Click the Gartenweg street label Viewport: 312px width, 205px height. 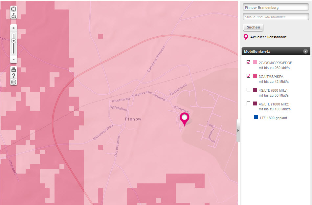point(178,89)
